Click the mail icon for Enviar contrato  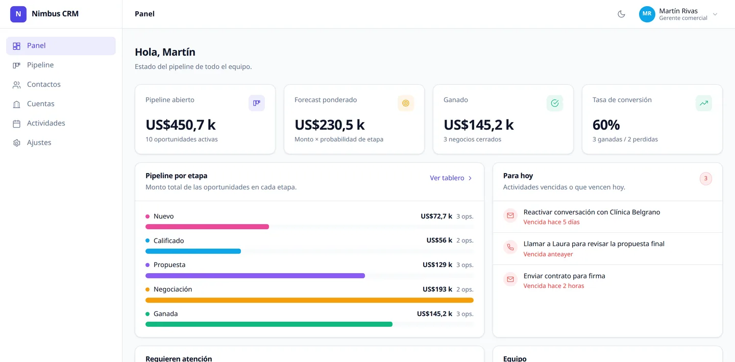(510, 280)
